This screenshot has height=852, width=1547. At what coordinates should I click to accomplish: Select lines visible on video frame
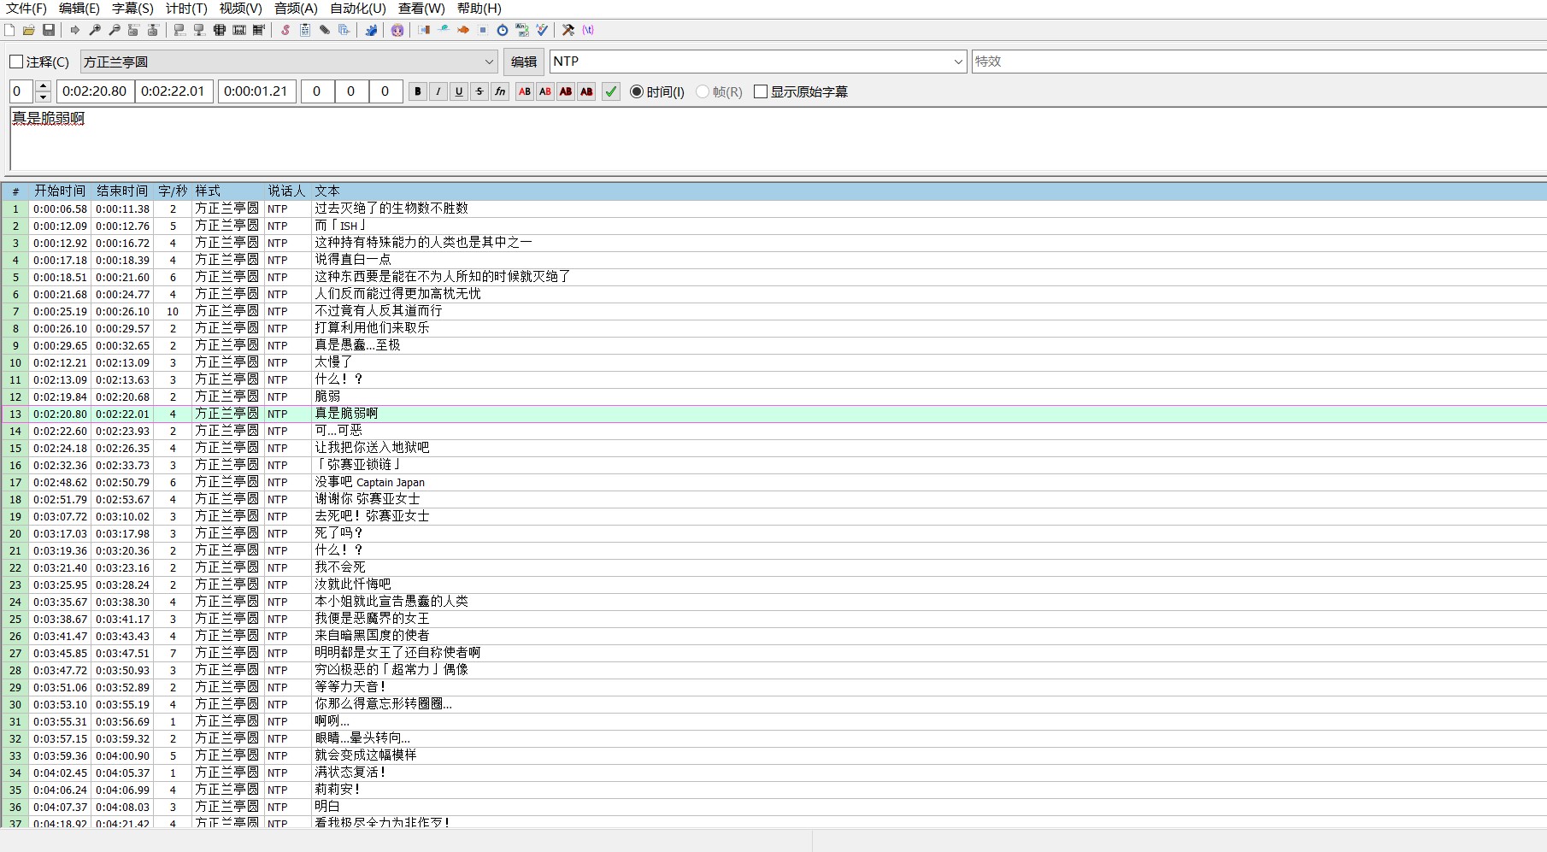point(220,30)
